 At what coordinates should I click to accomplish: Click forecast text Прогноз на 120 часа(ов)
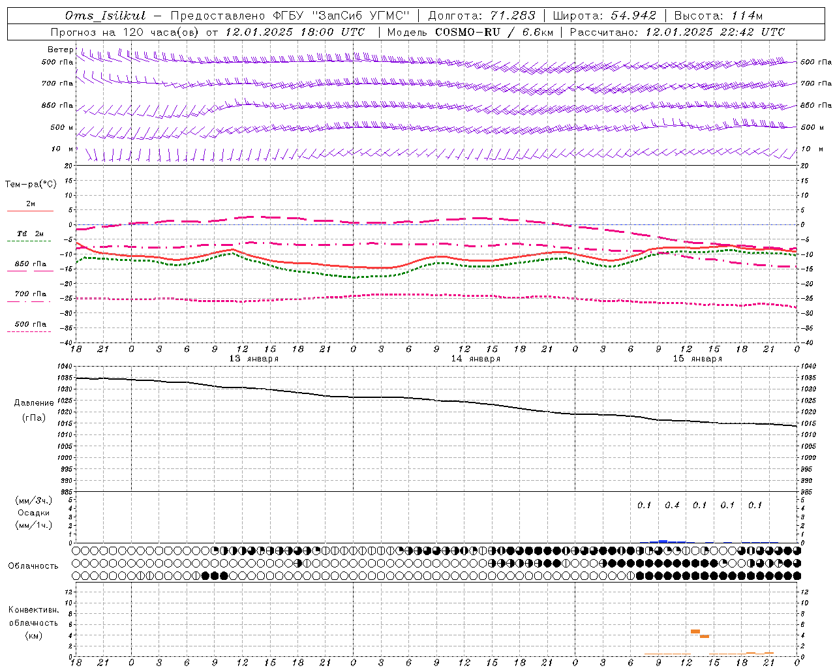coord(125,32)
